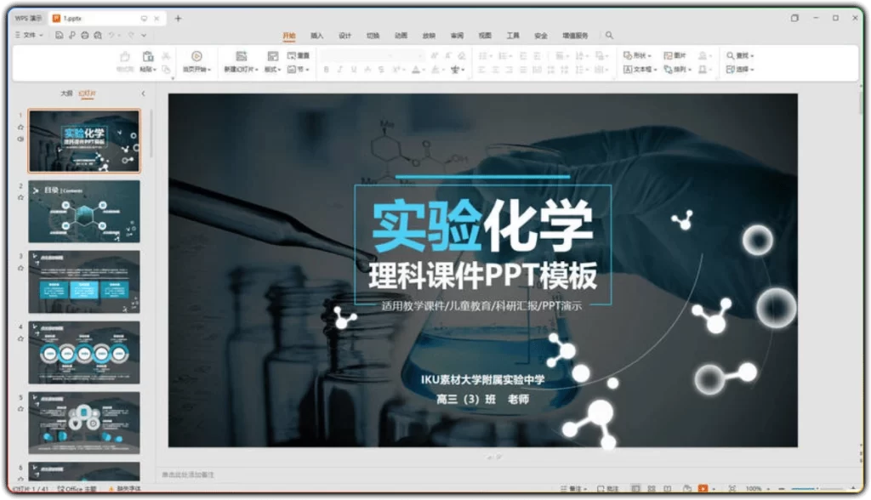The height and width of the screenshot is (500, 871).
Task: Click the 排列 arrange button
Action: (677, 69)
